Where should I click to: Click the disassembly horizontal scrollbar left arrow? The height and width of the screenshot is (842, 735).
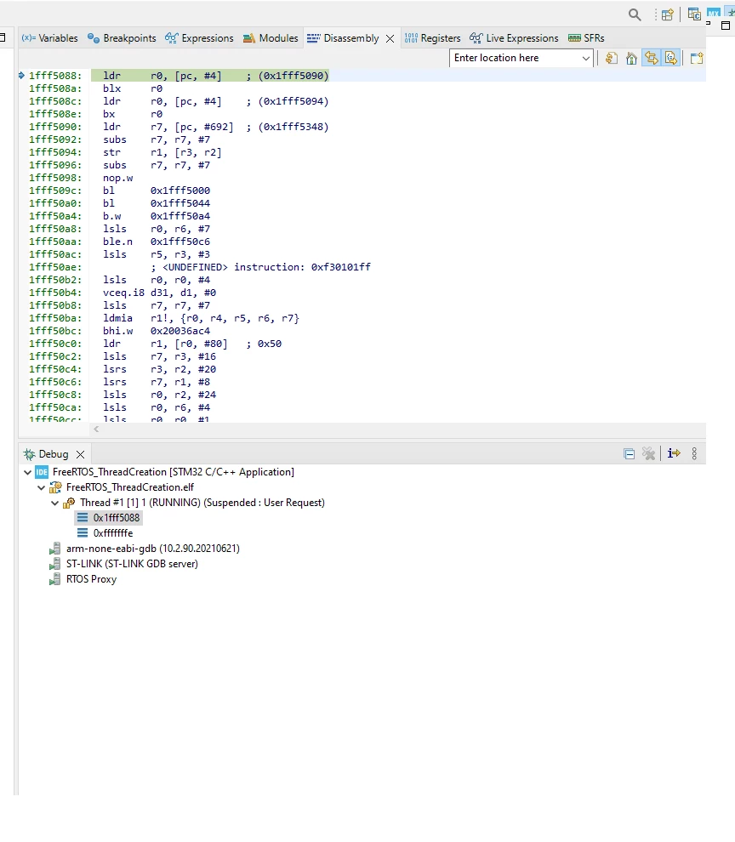coord(96,429)
